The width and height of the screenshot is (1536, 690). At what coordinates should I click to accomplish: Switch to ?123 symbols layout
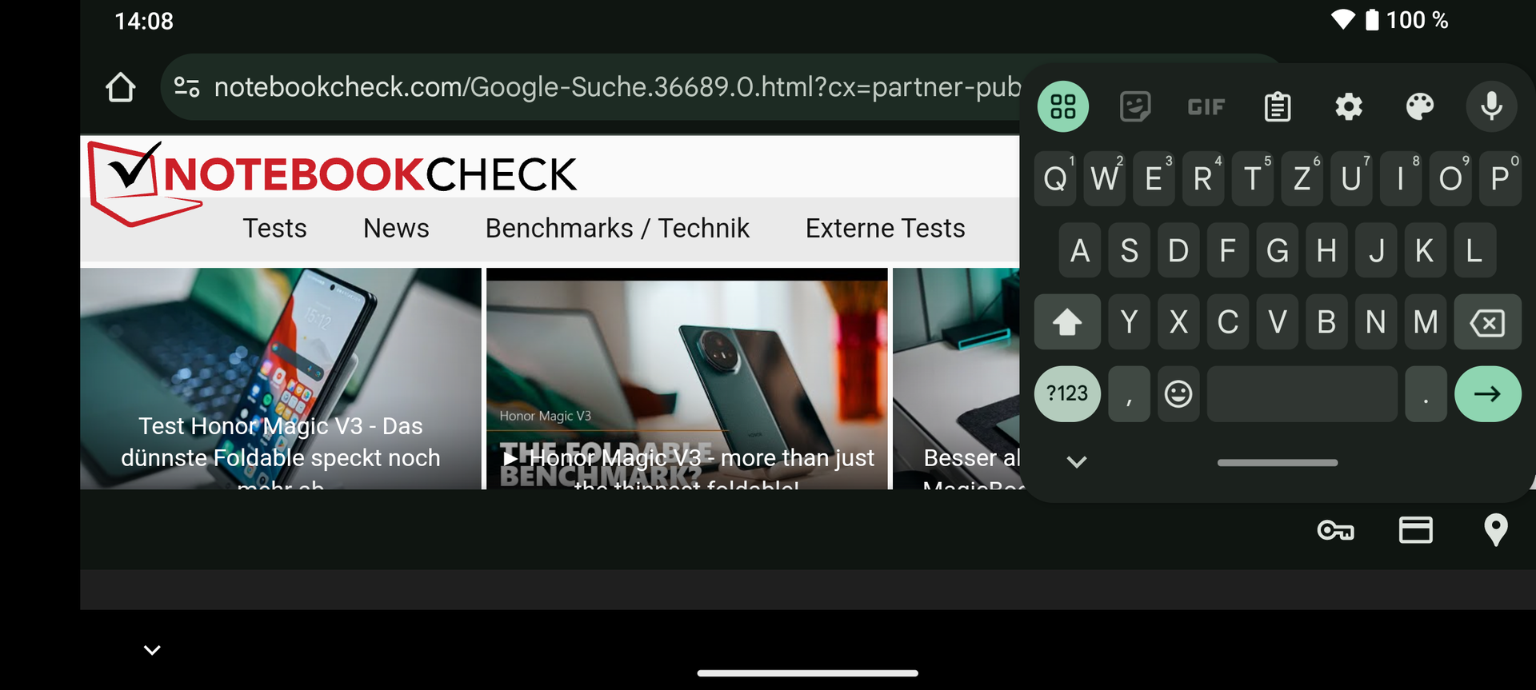point(1067,393)
